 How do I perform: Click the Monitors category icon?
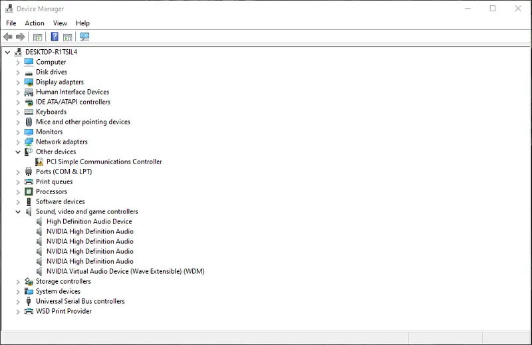click(x=29, y=132)
